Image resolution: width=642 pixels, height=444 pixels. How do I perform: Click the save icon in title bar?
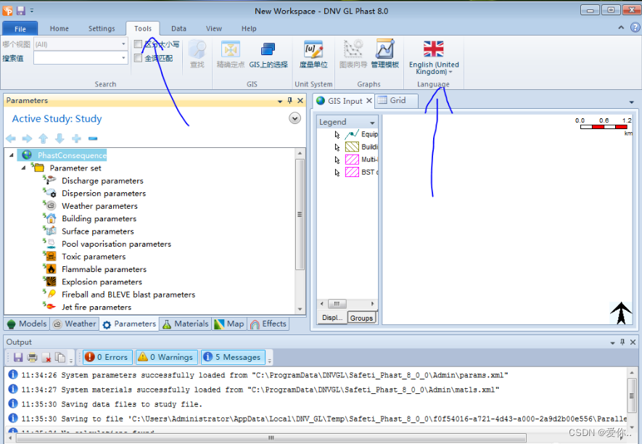pyautogui.click(x=21, y=11)
